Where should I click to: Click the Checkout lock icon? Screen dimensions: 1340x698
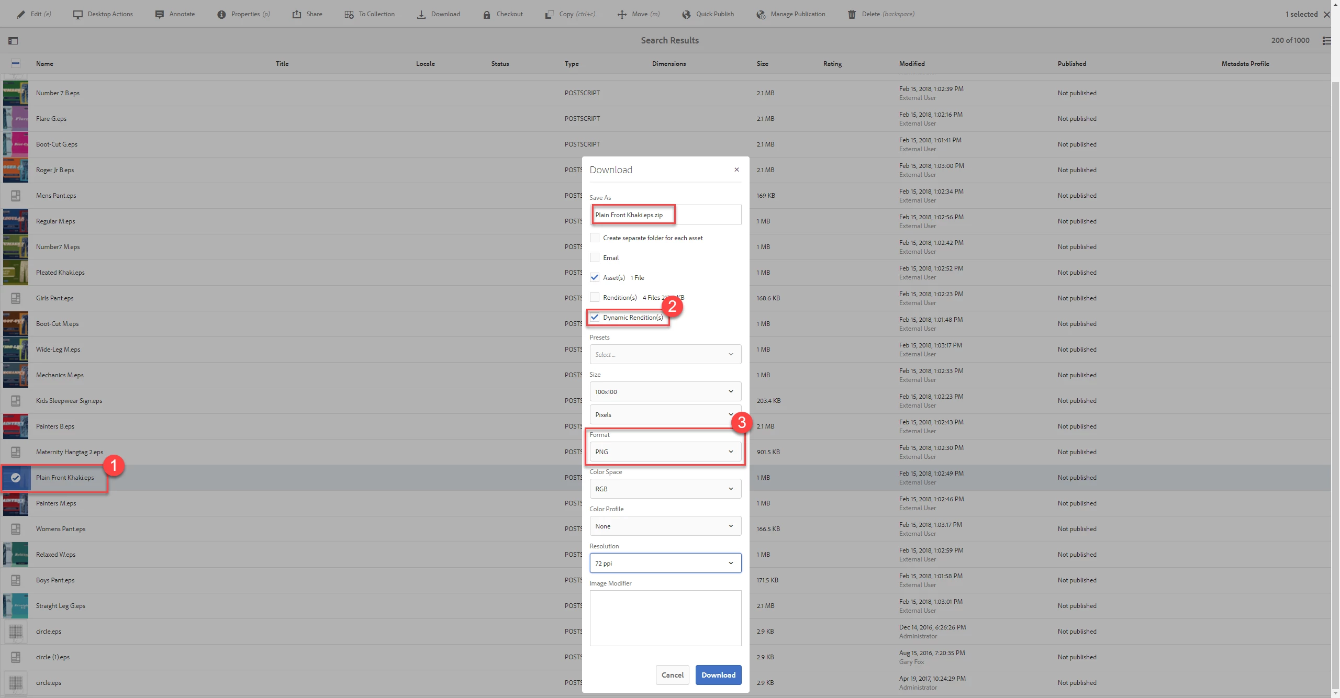tap(487, 14)
